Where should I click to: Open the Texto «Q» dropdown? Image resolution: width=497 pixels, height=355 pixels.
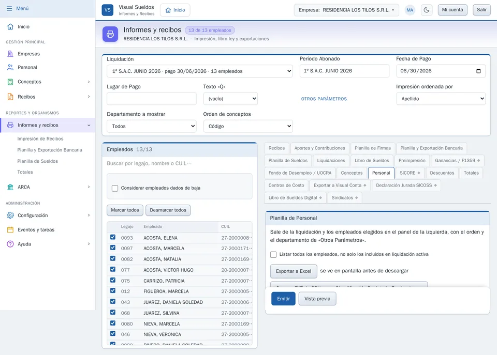click(x=230, y=99)
